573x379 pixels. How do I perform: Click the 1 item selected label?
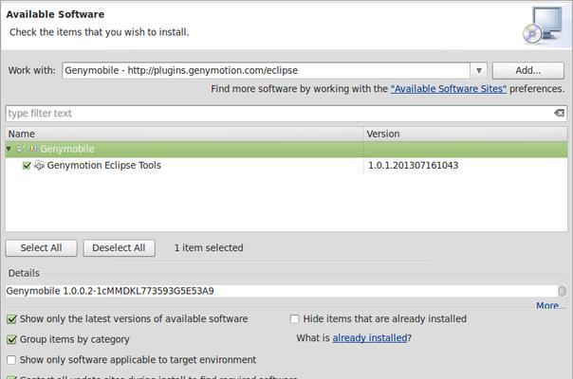(209, 248)
